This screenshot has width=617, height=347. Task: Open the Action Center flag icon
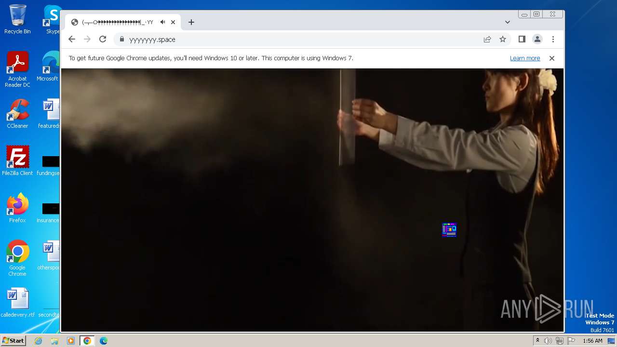click(571, 341)
